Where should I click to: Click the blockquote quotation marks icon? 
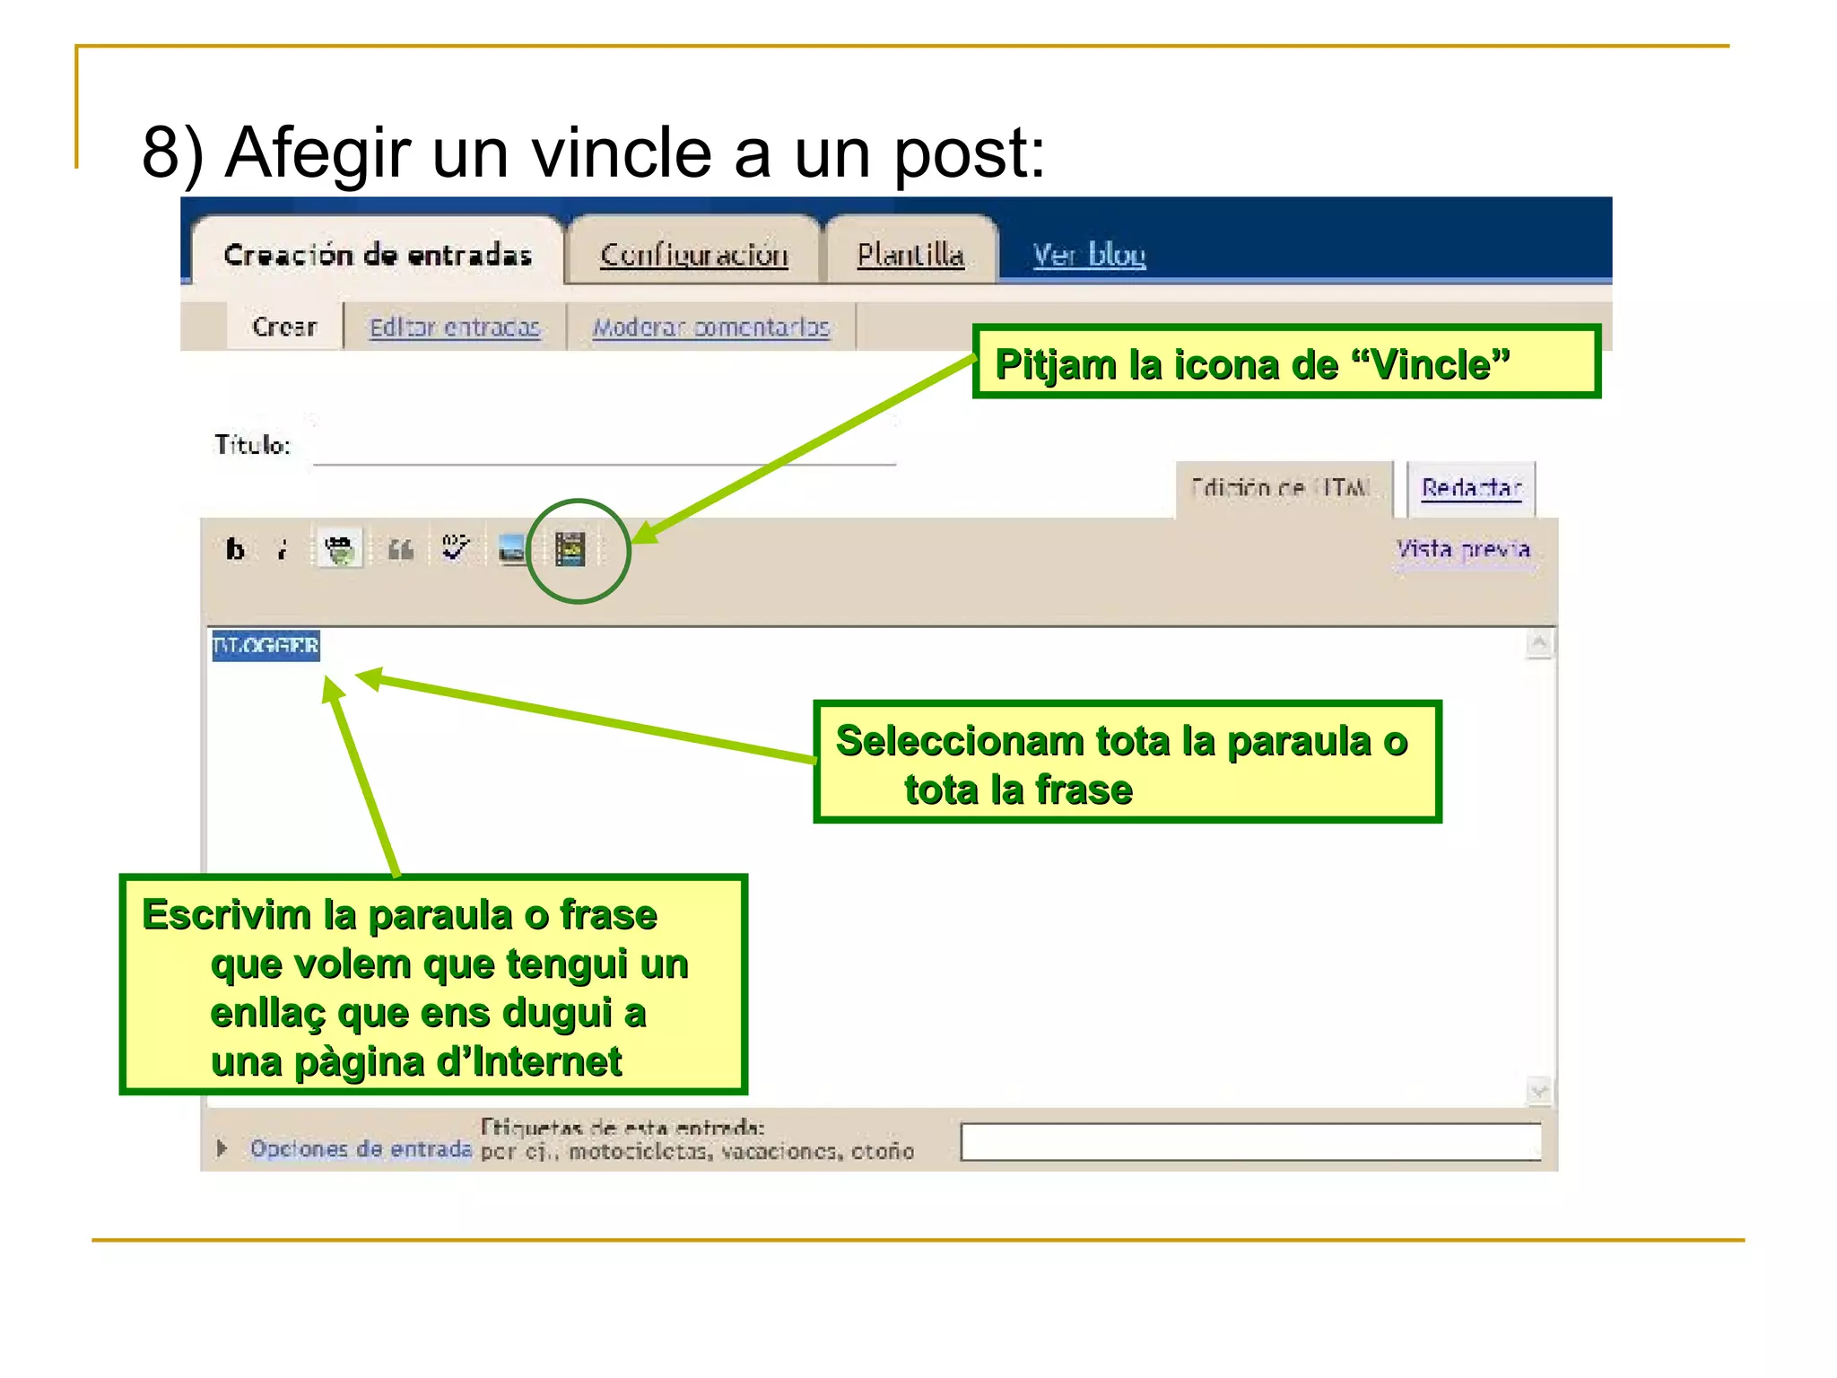400,549
